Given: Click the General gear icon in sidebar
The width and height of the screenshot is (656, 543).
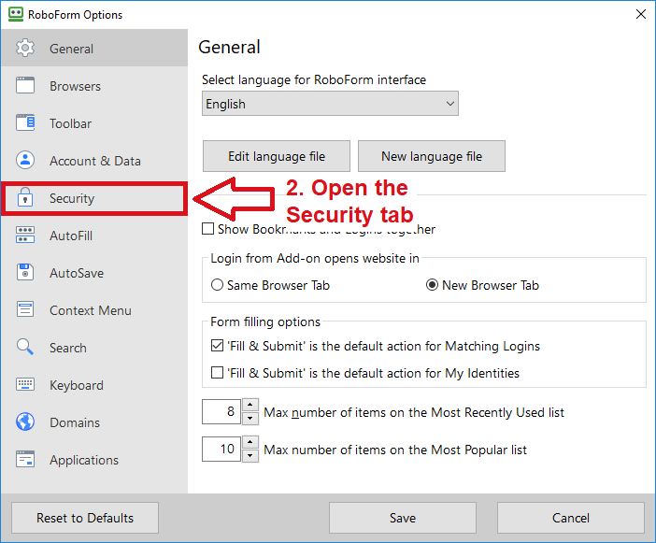Looking at the screenshot, I should pyautogui.click(x=25, y=49).
